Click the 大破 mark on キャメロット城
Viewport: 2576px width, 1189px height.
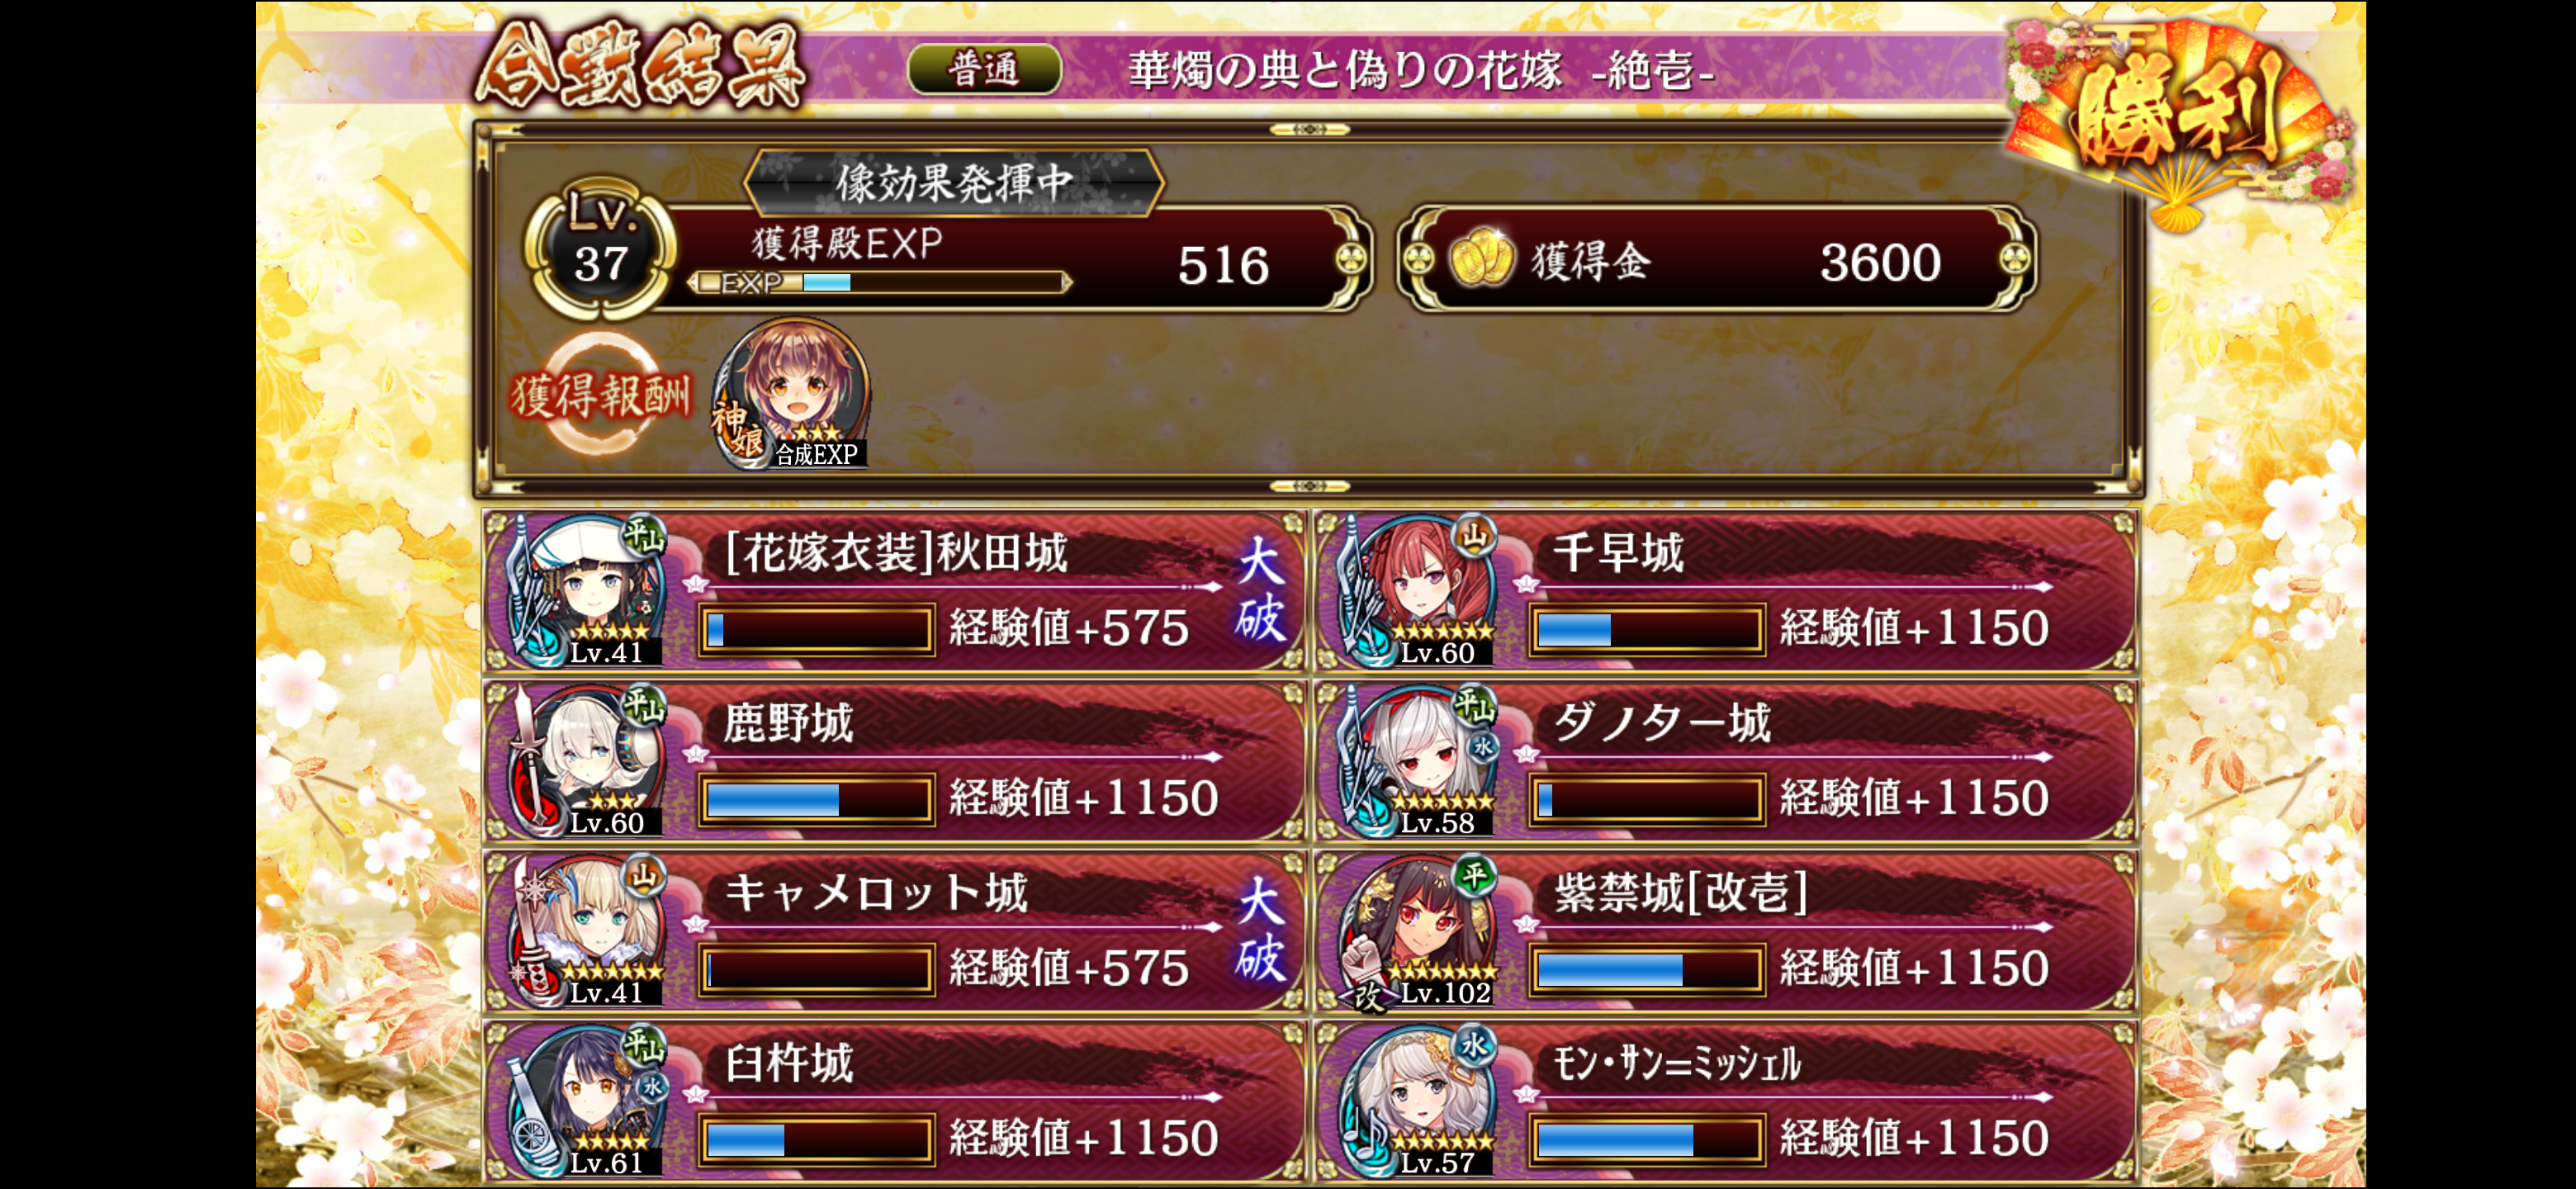(1259, 930)
